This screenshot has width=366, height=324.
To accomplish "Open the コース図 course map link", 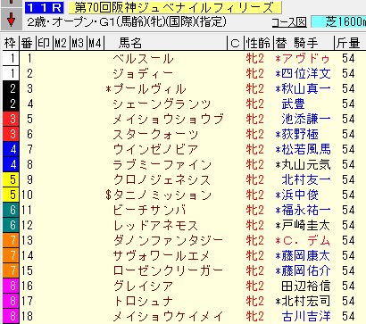I will point(289,22).
